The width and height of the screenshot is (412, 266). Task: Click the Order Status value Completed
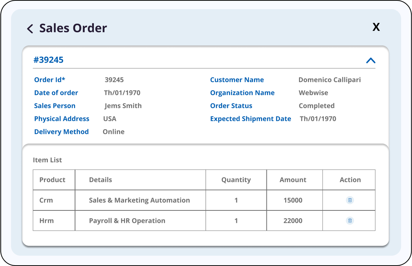pos(316,106)
